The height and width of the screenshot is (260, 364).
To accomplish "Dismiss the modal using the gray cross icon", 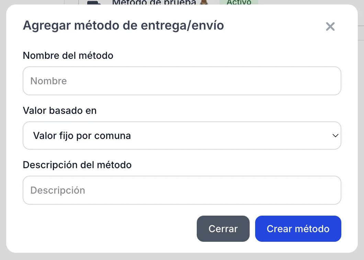I will 330,26.
